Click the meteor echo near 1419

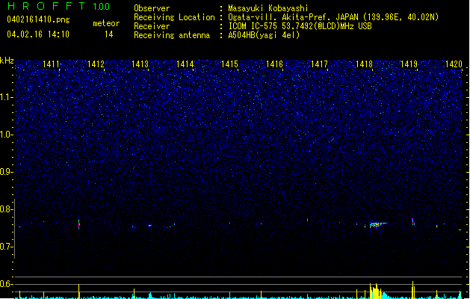click(413, 222)
